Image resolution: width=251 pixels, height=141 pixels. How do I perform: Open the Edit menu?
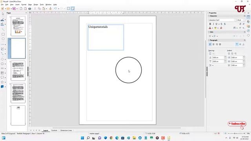[7, 5]
